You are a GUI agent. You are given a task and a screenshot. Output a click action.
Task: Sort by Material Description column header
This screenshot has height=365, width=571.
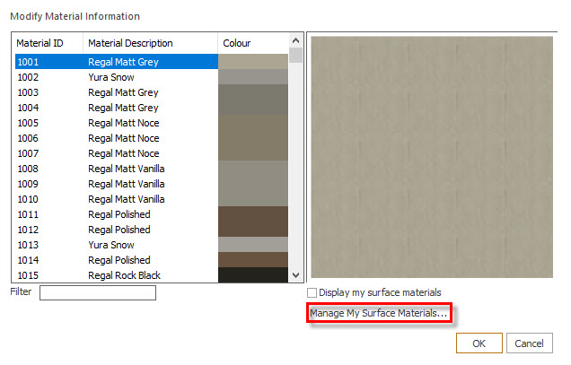coord(130,43)
